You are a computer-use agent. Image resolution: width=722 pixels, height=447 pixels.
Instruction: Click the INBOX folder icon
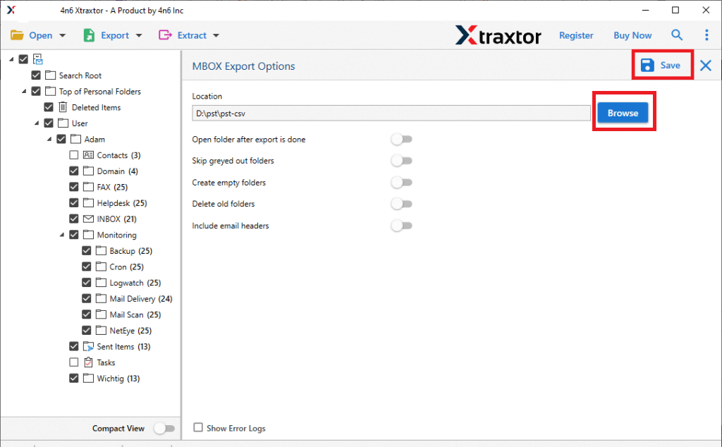pyautogui.click(x=87, y=219)
